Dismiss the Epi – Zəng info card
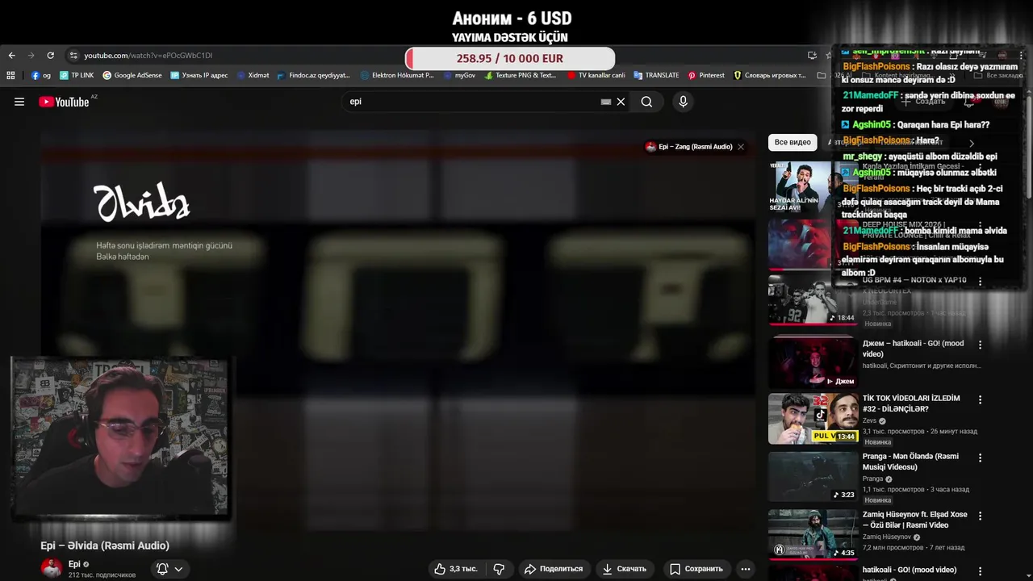 pyautogui.click(x=741, y=147)
